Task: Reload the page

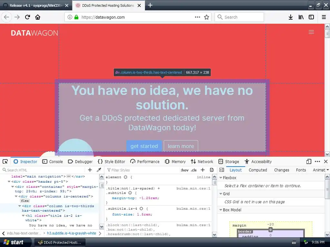Action: point(27,17)
